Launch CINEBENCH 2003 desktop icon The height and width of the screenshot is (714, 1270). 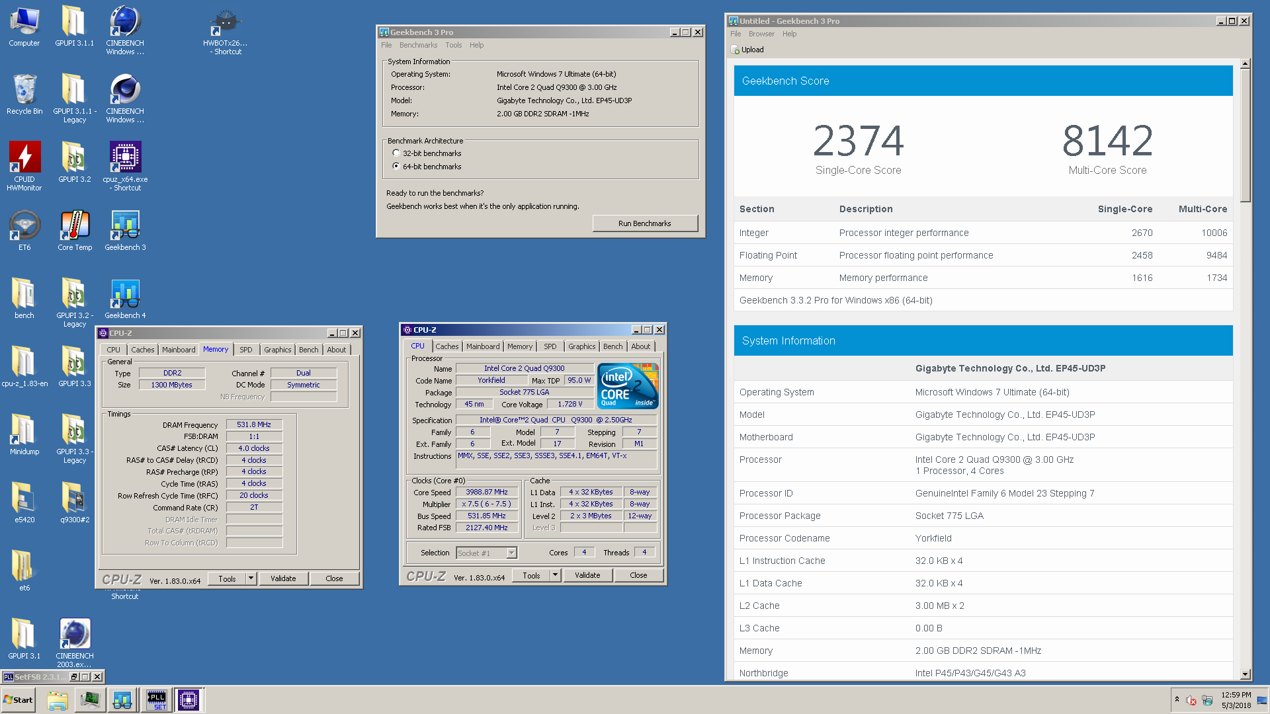(75, 643)
